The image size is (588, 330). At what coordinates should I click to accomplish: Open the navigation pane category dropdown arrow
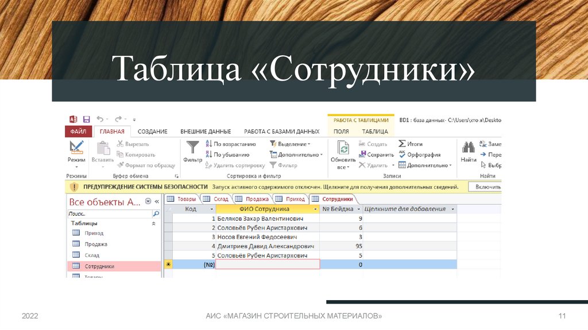[148, 201]
